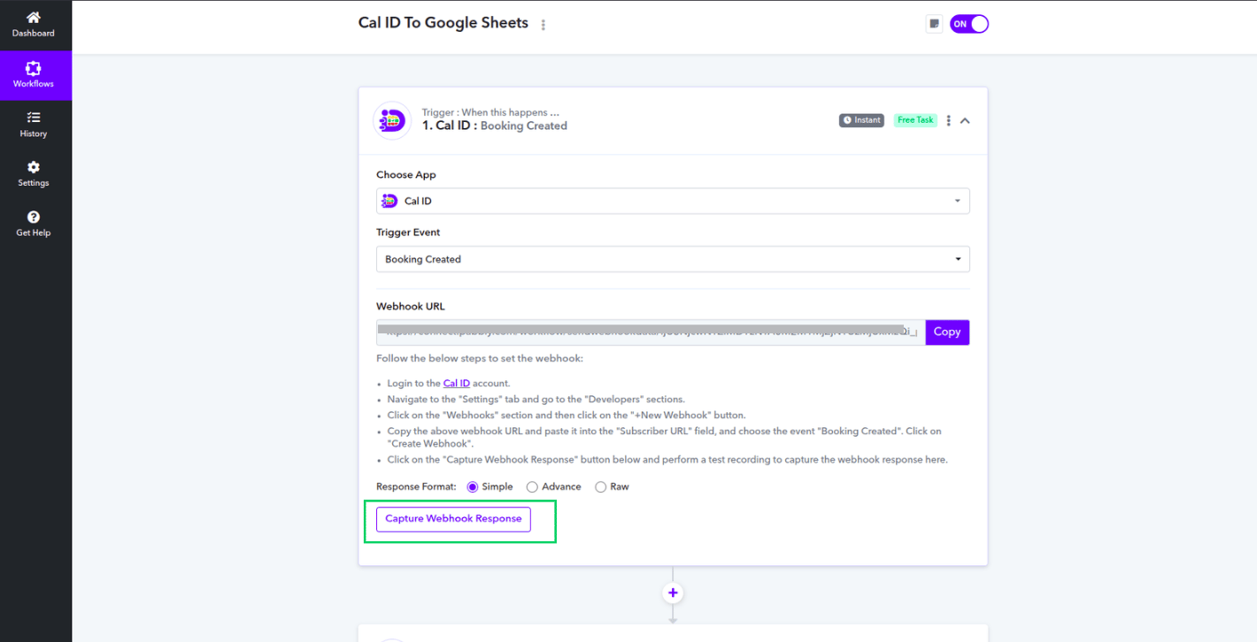Copy the webhook URL
The image size is (1257, 642).
947,332
